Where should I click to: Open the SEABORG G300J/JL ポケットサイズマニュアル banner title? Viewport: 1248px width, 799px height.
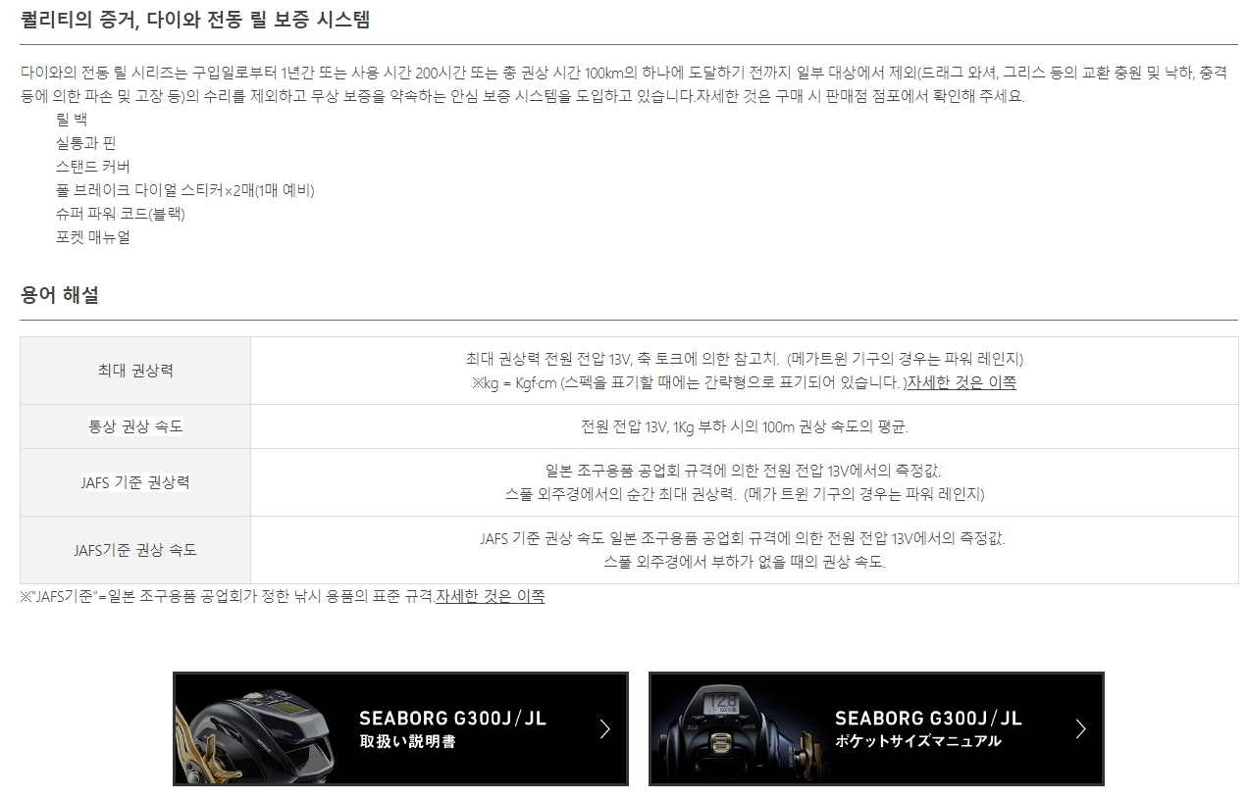(x=928, y=728)
